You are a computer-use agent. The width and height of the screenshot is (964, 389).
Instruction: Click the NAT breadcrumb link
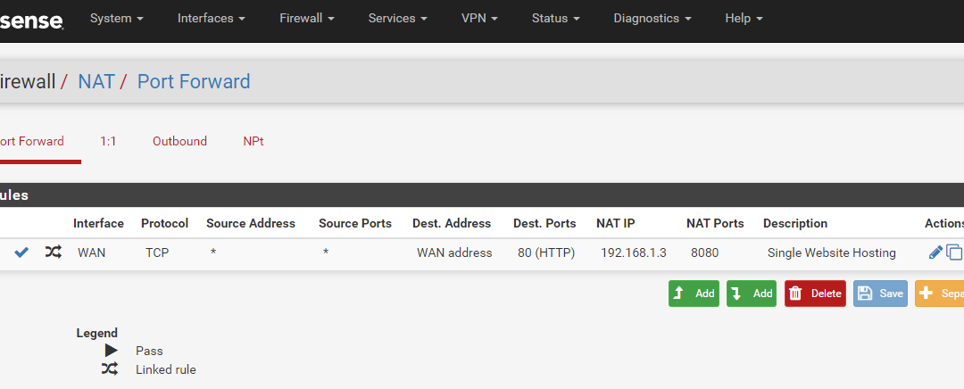pyautogui.click(x=96, y=81)
